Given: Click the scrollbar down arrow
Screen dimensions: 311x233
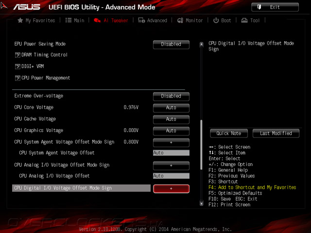Looking at the screenshot, I should point(201,203).
